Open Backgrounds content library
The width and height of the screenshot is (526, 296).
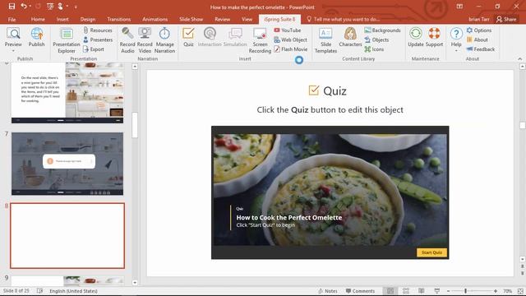click(x=382, y=30)
